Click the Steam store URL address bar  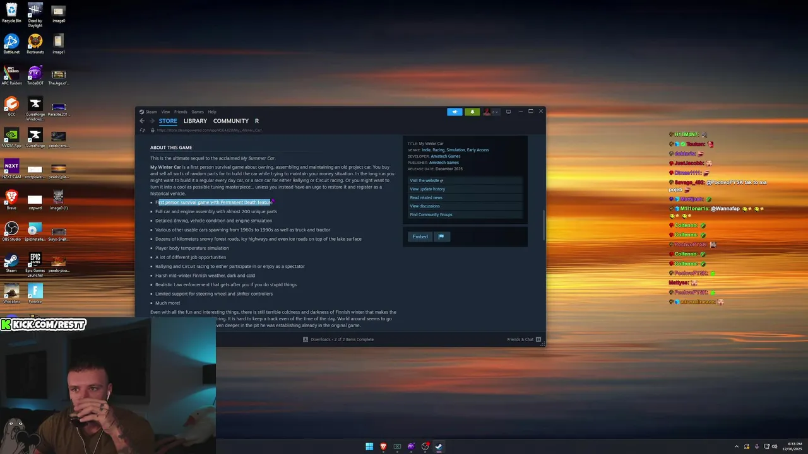pyautogui.click(x=208, y=131)
